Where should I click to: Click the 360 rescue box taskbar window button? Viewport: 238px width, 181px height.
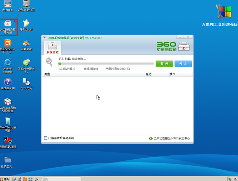(x=62, y=179)
